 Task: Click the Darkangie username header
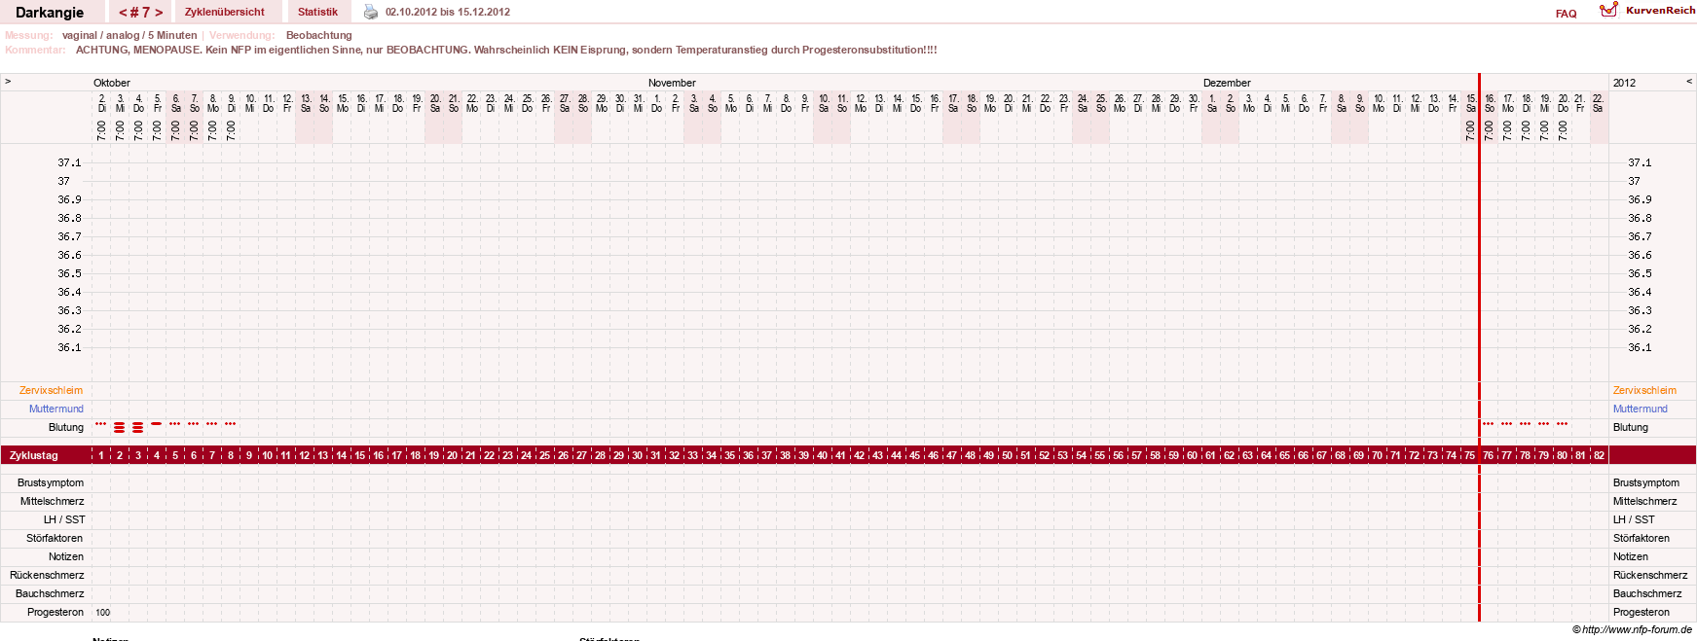point(50,13)
